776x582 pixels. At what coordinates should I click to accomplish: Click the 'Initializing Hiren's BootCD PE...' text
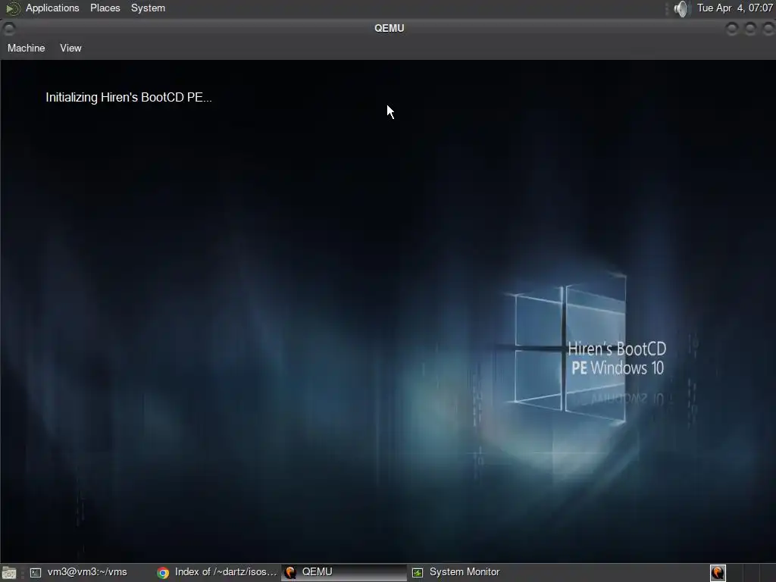(x=129, y=98)
